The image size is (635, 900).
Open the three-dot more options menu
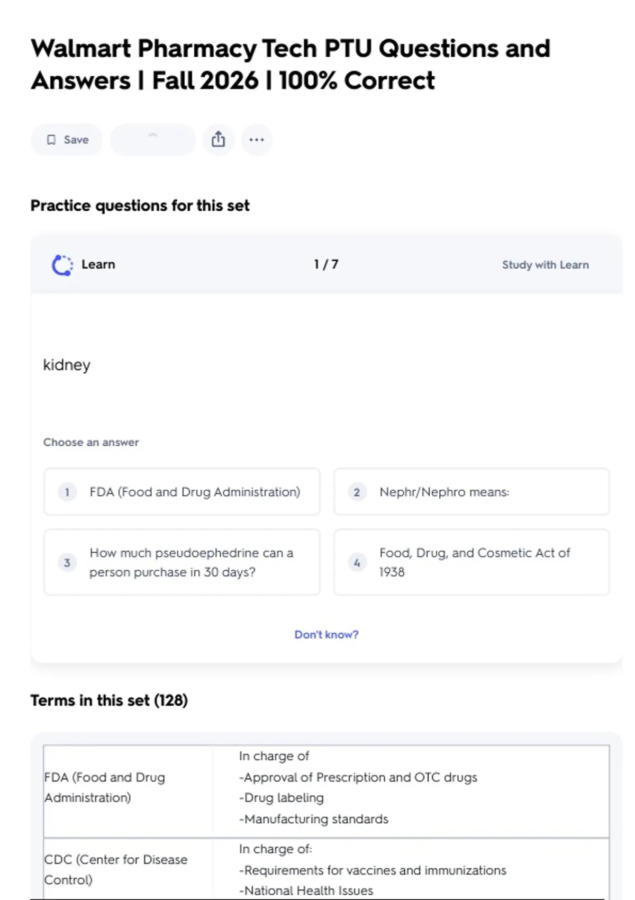pyautogui.click(x=257, y=140)
